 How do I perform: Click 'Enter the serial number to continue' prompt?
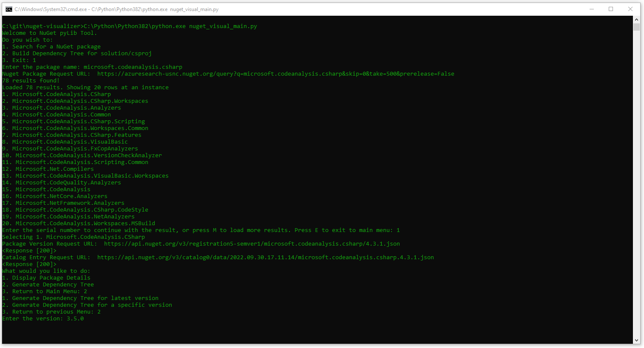pyautogui.click(x=201, y=230)
